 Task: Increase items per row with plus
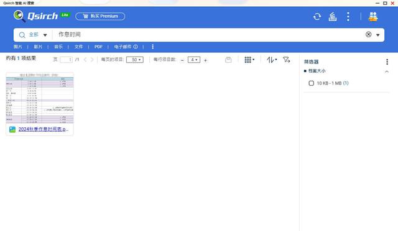206,60
